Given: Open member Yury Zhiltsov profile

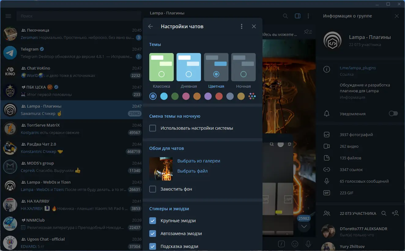Looking at the screenshot, I should (x=360, y=246).
